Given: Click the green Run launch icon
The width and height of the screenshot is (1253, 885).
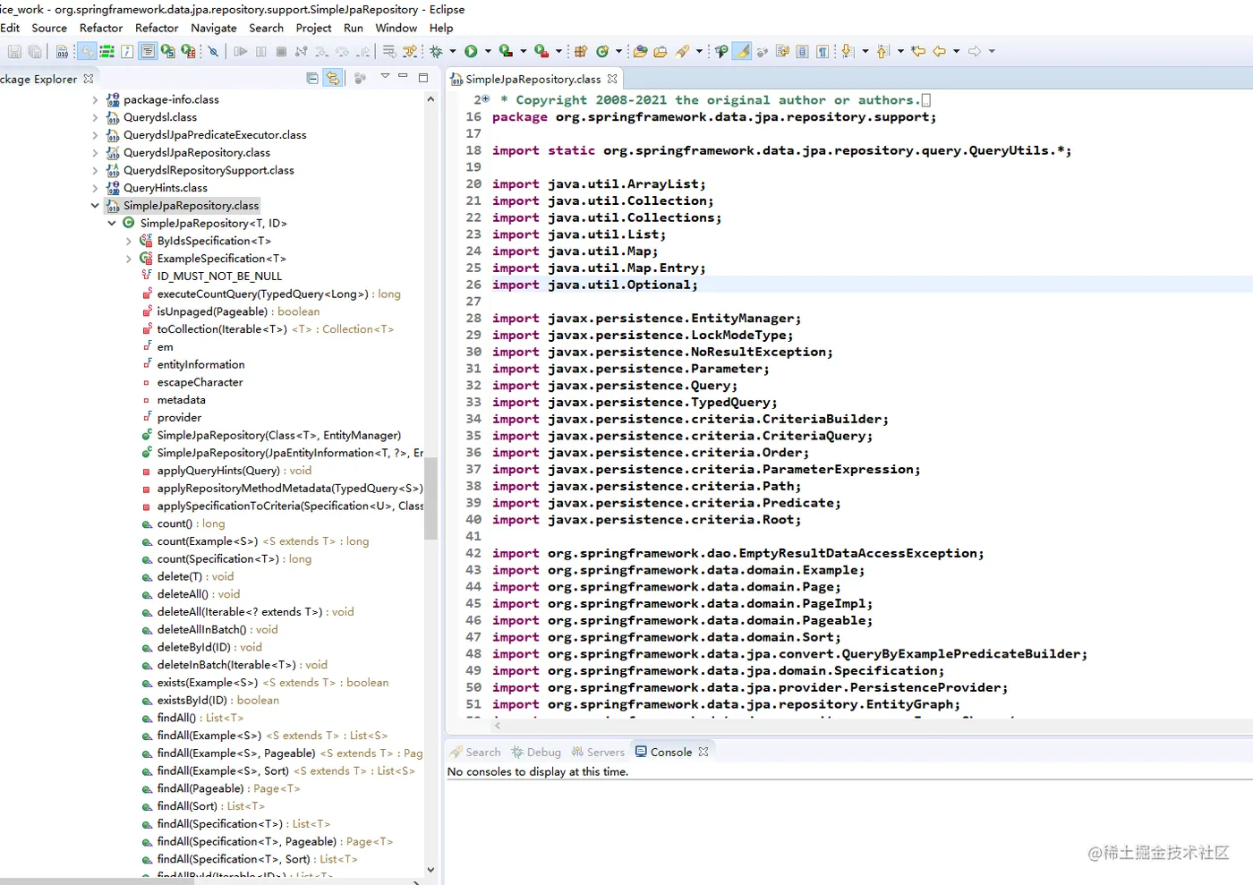Looking at the screenshot, I should coord(471,51).
